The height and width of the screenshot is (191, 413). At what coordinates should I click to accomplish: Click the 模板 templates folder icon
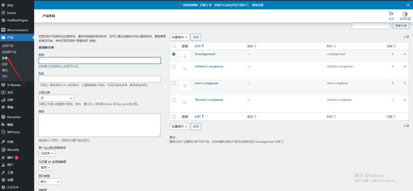point(3,125)
